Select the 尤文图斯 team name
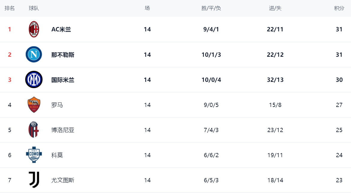The height and width of the screenshot is (193, 351). coord(63,180)
